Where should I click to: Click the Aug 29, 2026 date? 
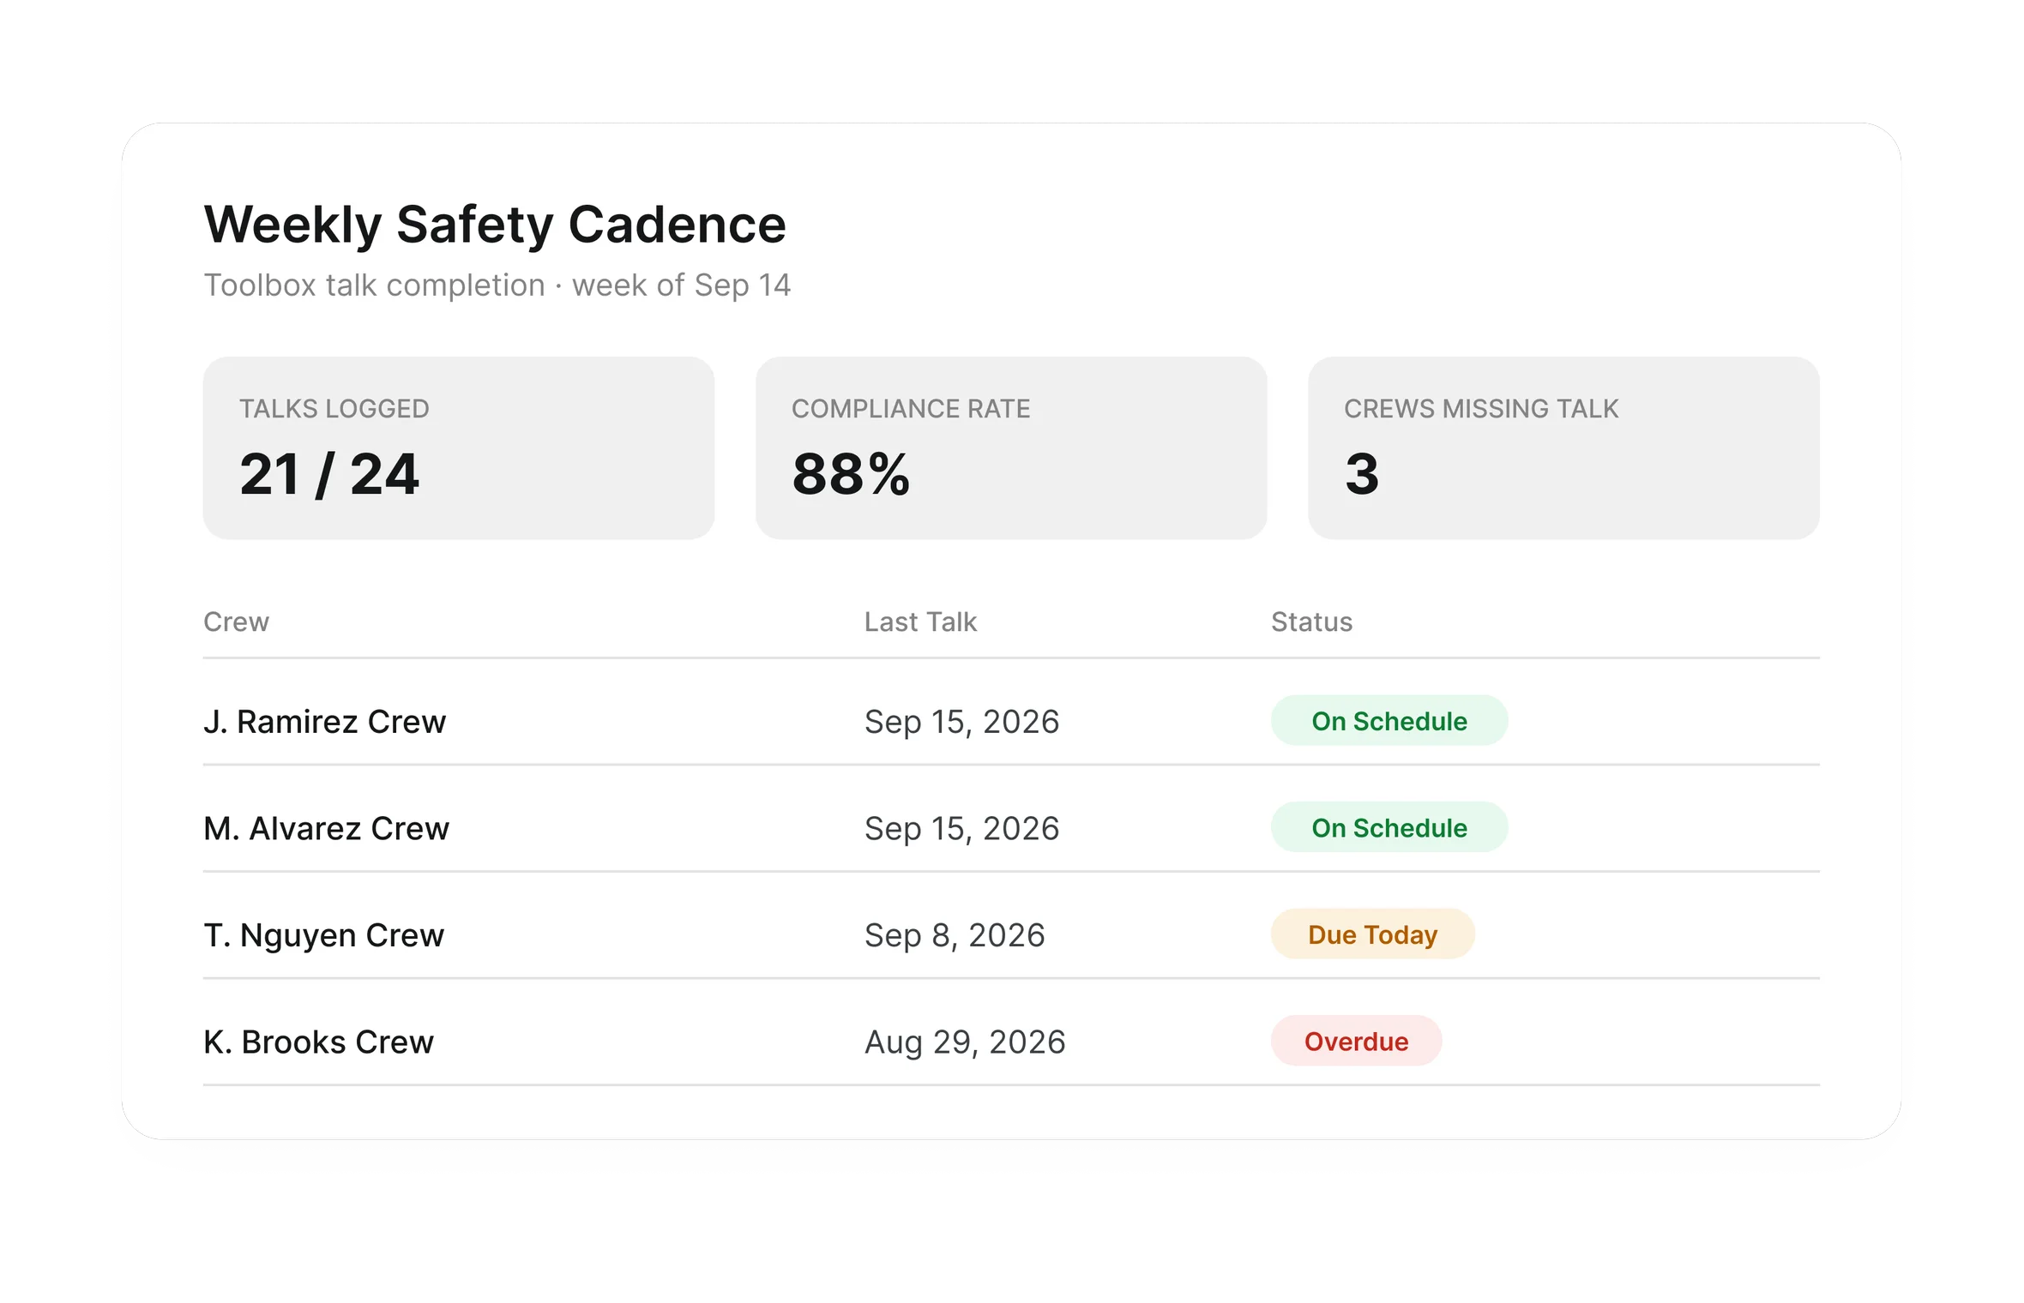pyautogui.click(x=965, y=1042)
